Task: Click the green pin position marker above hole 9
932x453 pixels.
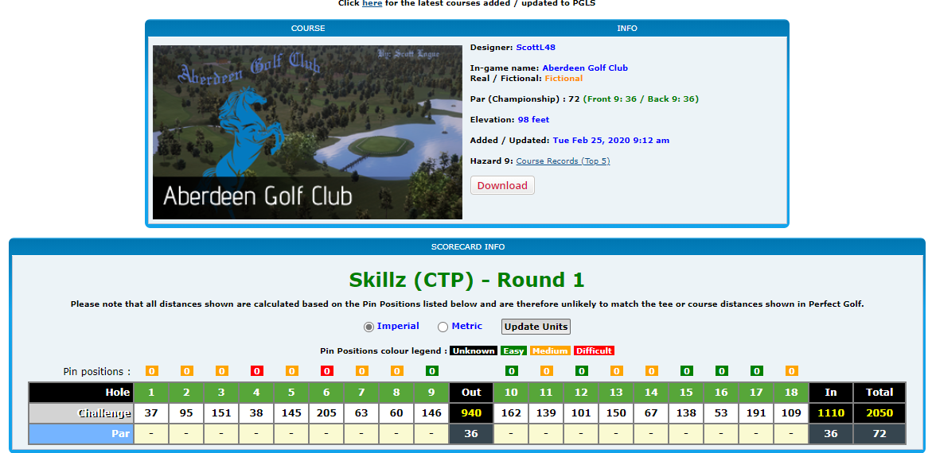Action: point(431,371)
